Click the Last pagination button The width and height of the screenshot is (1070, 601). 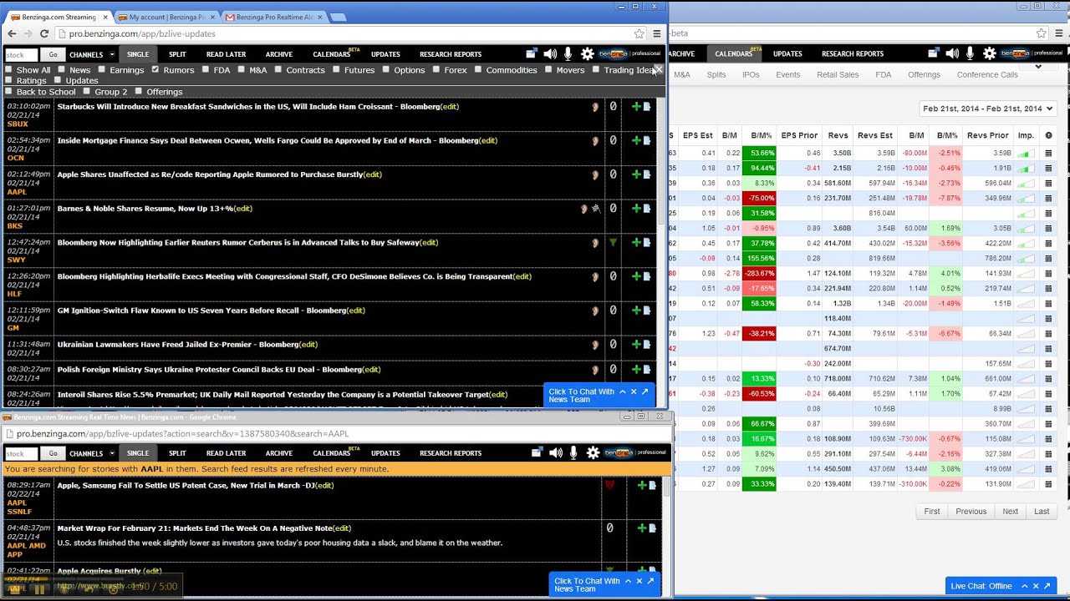(x=1042, y=511)
